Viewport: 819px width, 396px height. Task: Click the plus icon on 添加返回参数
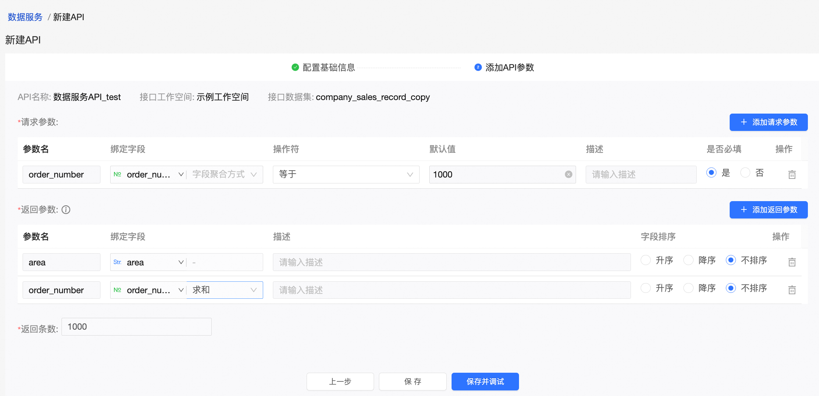(744, 210)
